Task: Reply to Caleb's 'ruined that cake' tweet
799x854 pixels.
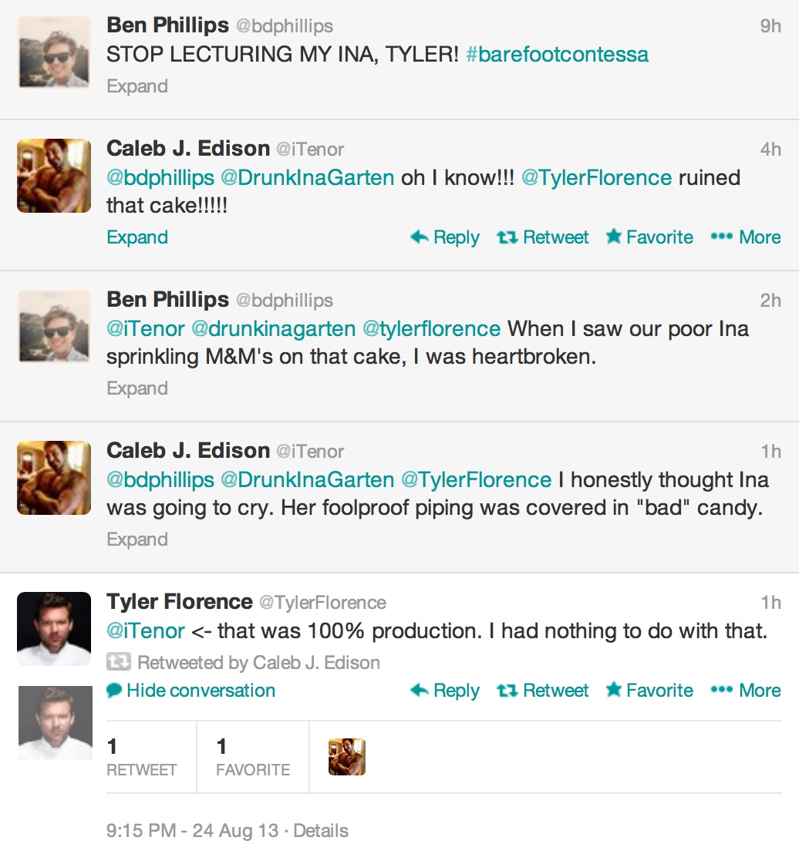Action: [445, 237]
